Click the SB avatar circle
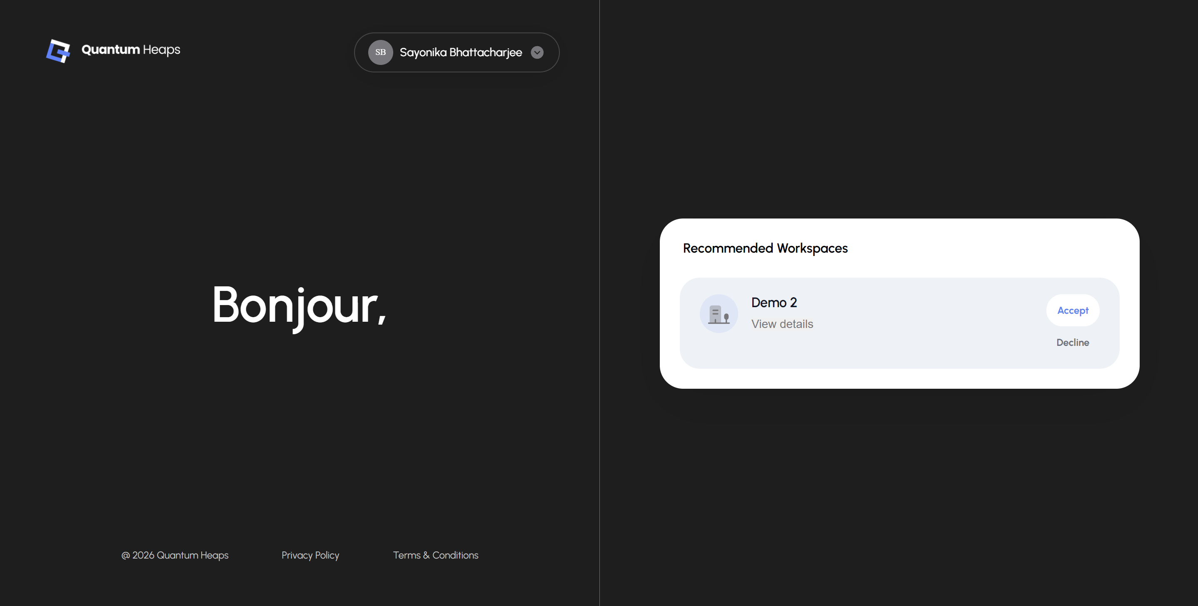 380,52
